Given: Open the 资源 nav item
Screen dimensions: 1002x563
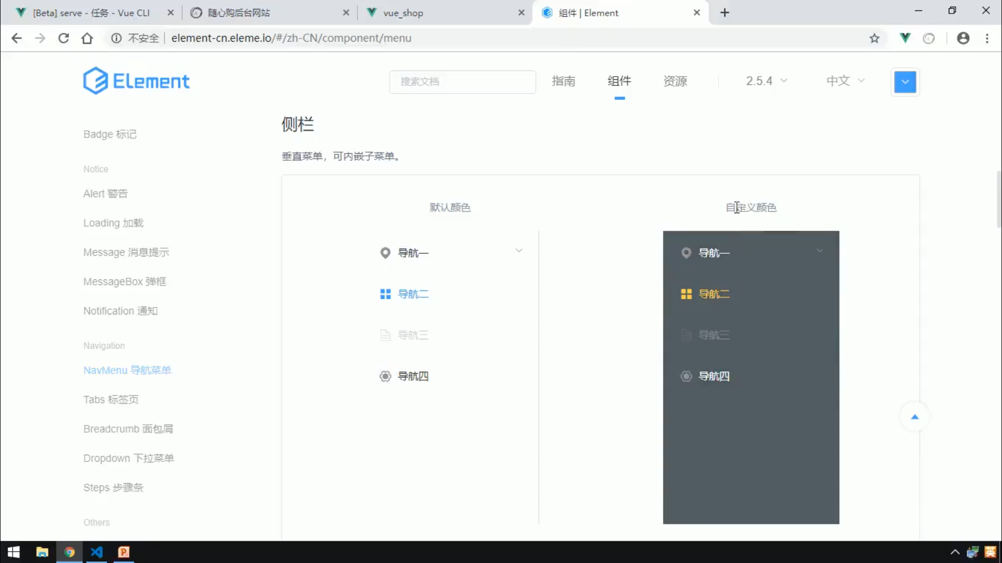Looking at the screenshot, I should point(675,81).
